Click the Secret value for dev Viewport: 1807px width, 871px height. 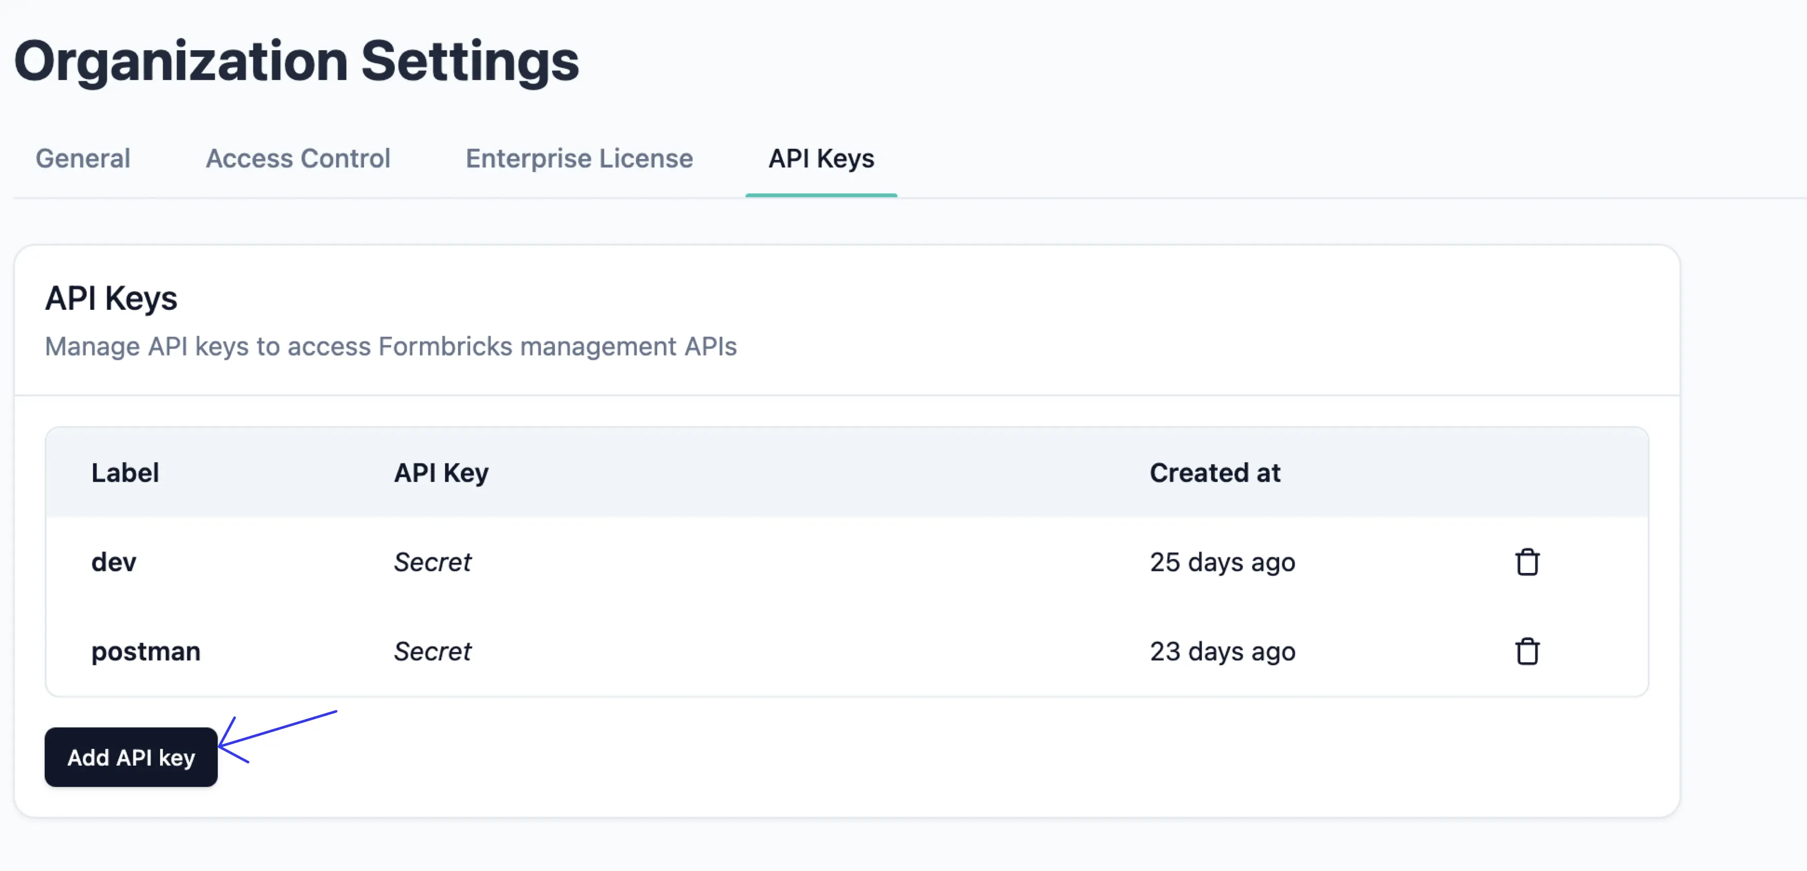click(x=432, y=562)
